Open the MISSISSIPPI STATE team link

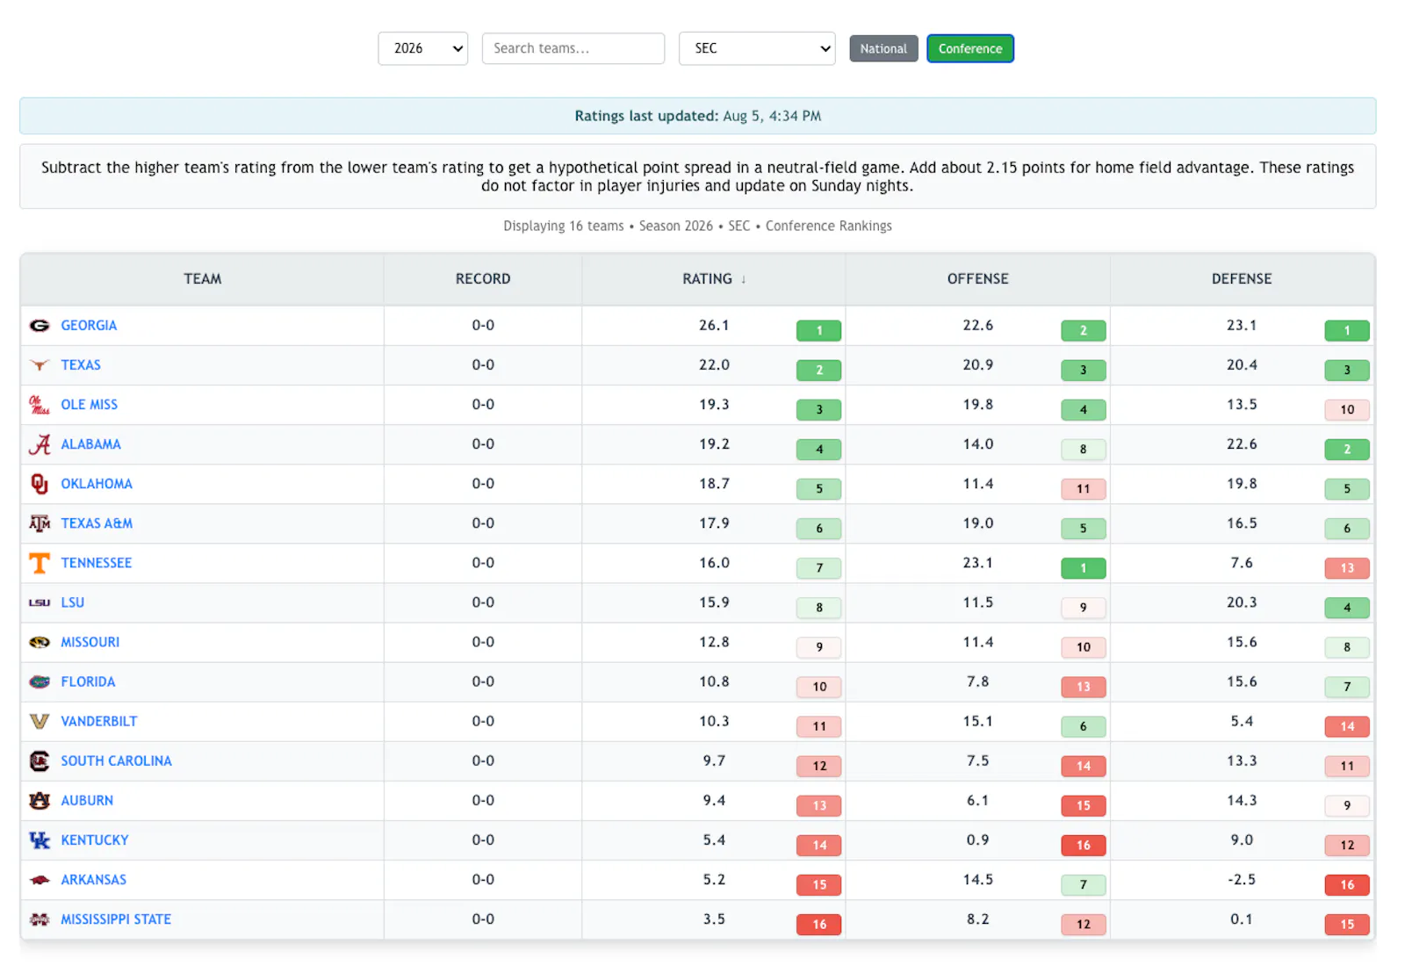tap(116, 919)
